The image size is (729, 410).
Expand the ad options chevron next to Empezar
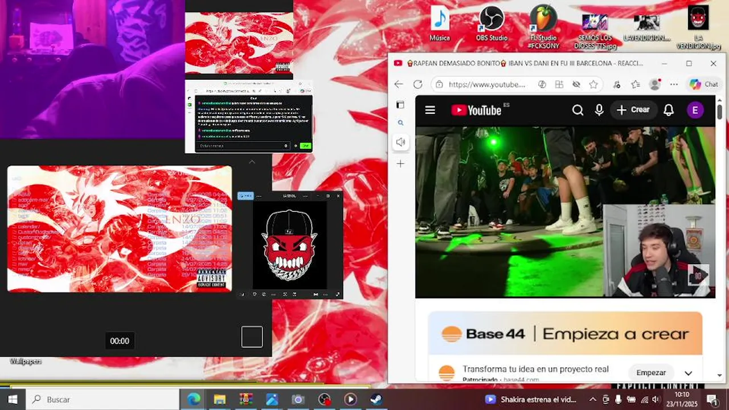coord(688,374)
